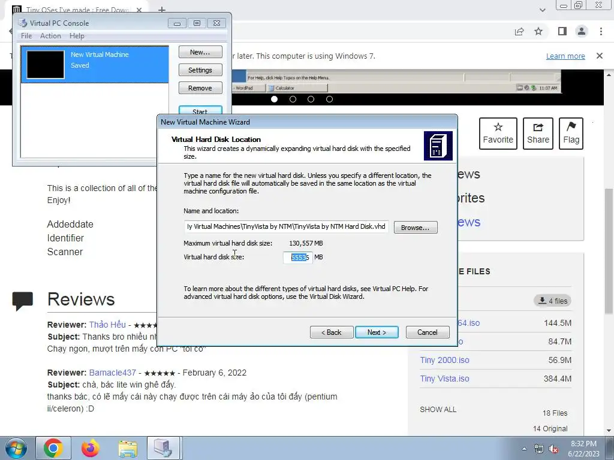Click the Learn more link in infobar
Image resolution: width=614 pixels, height=460 pixels.
coord(565,56)
